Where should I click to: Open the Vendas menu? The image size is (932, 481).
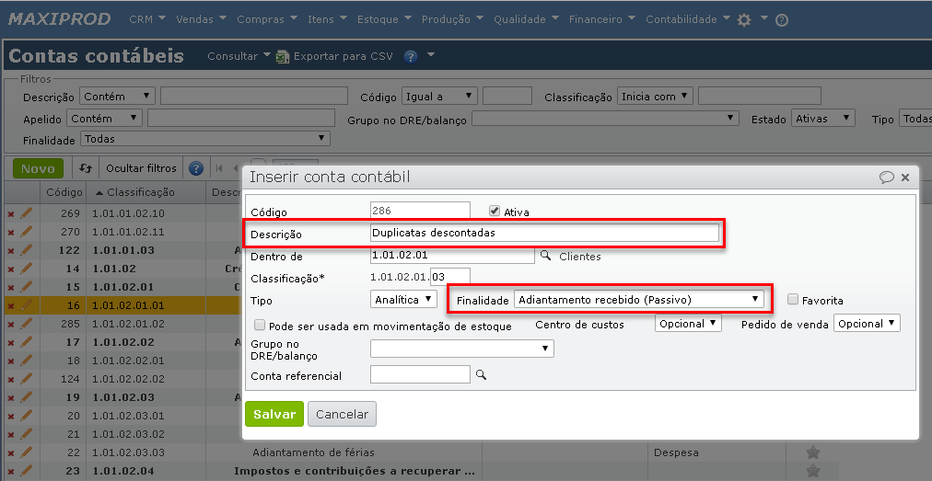pyautogui.click(x=201, y=19)
